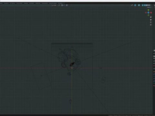The height and width of the screenshot is (116, 155).
Task: Open the Object properties tab
Action: click(154, 72)
